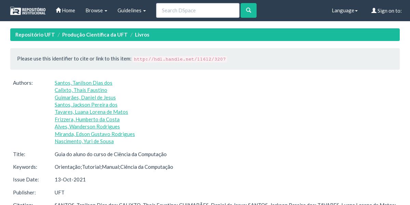
Task: Click the Authors: field label
Action: [23, 83]
